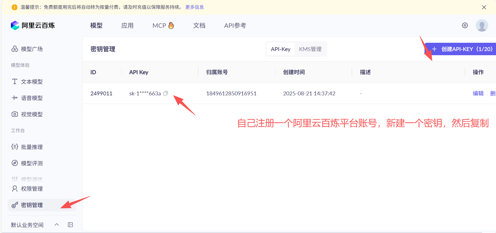This screenshot has height=233, width=496.
Task: Click the 归属账号 column header
Action: click(217, 72)
